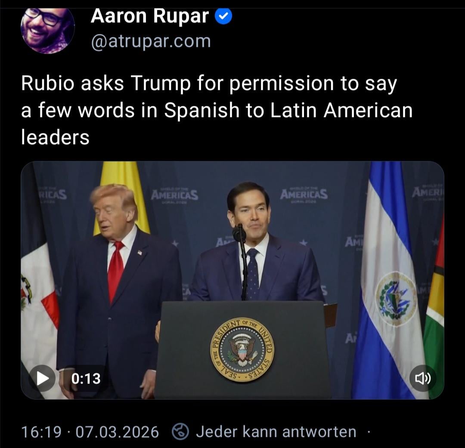Click the word 'leaders' in the post

click(55, 138)
